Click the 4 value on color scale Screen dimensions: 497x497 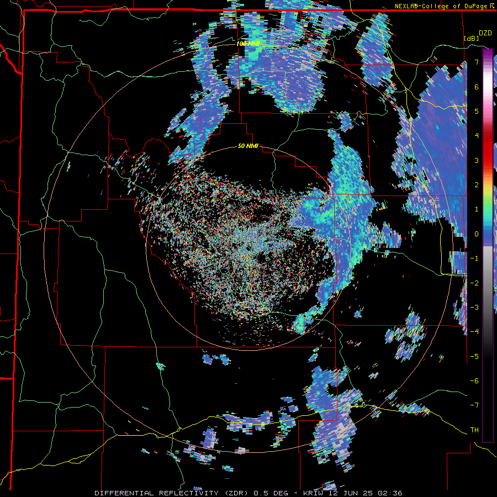477,136
